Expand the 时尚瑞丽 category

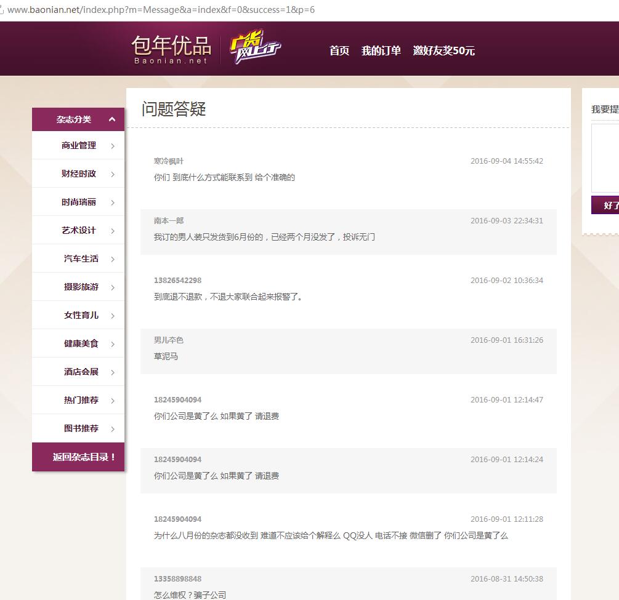pyautogui.click(x=78, y=202)
